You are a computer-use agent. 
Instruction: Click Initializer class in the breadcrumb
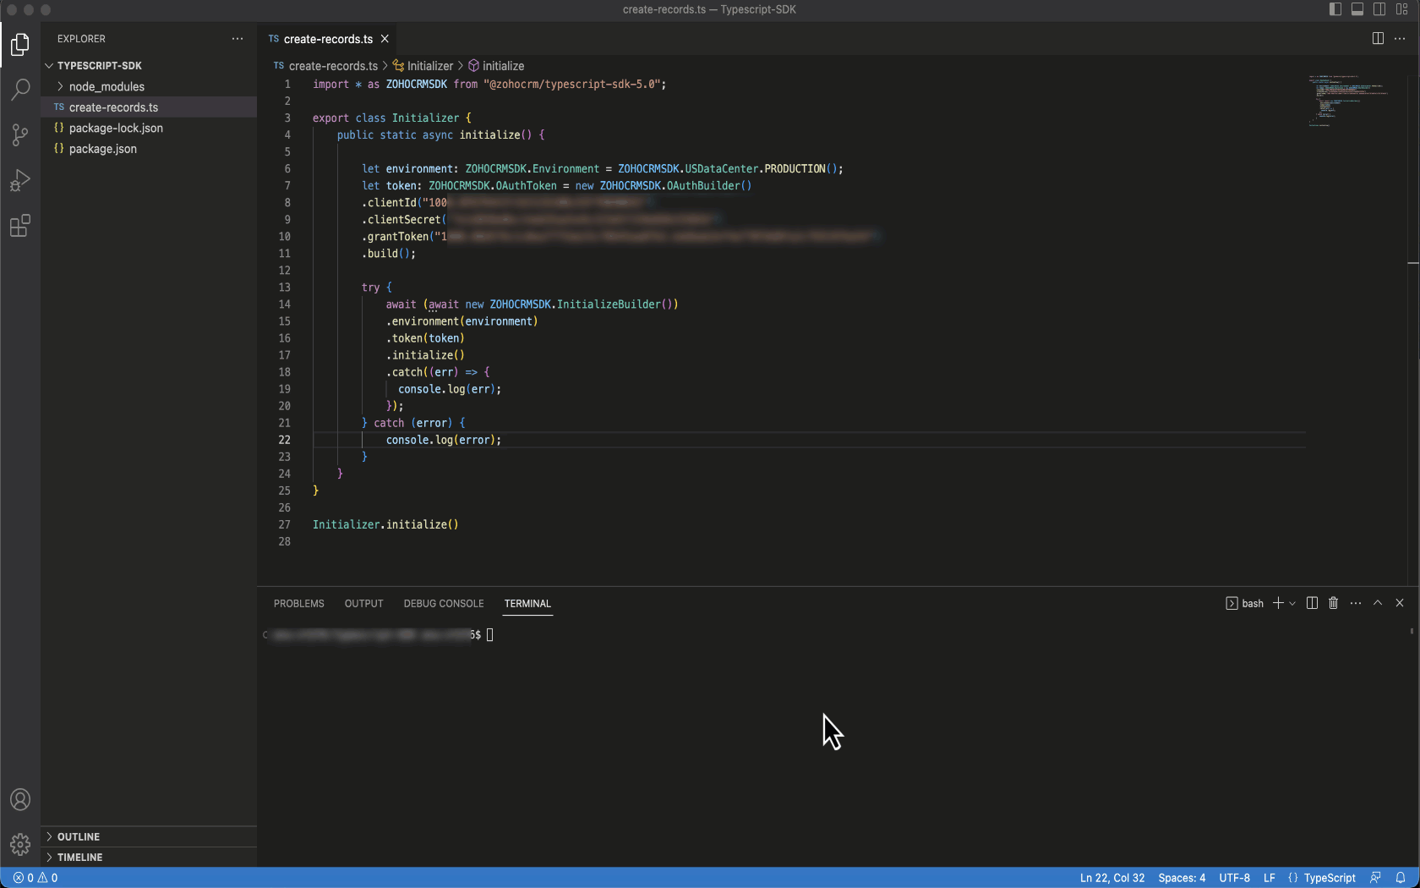tap(423, 66)
